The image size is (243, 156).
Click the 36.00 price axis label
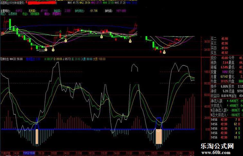[x=207, y=41]
